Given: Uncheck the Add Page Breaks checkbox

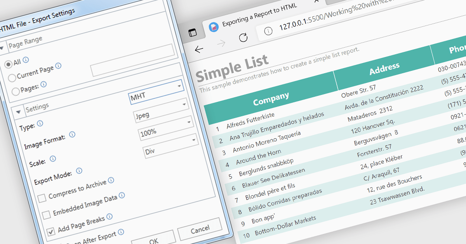Looking at the screenshot, I should point(51,232).
